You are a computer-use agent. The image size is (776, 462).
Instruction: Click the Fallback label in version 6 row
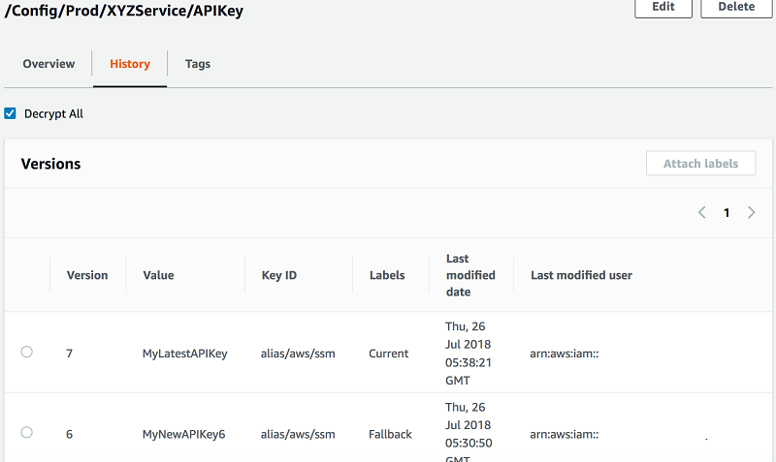[390, 434]
